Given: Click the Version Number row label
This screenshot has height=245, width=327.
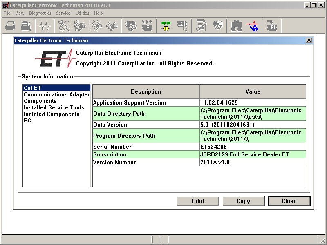Looking at the screenshot, I should coord(146,162).
